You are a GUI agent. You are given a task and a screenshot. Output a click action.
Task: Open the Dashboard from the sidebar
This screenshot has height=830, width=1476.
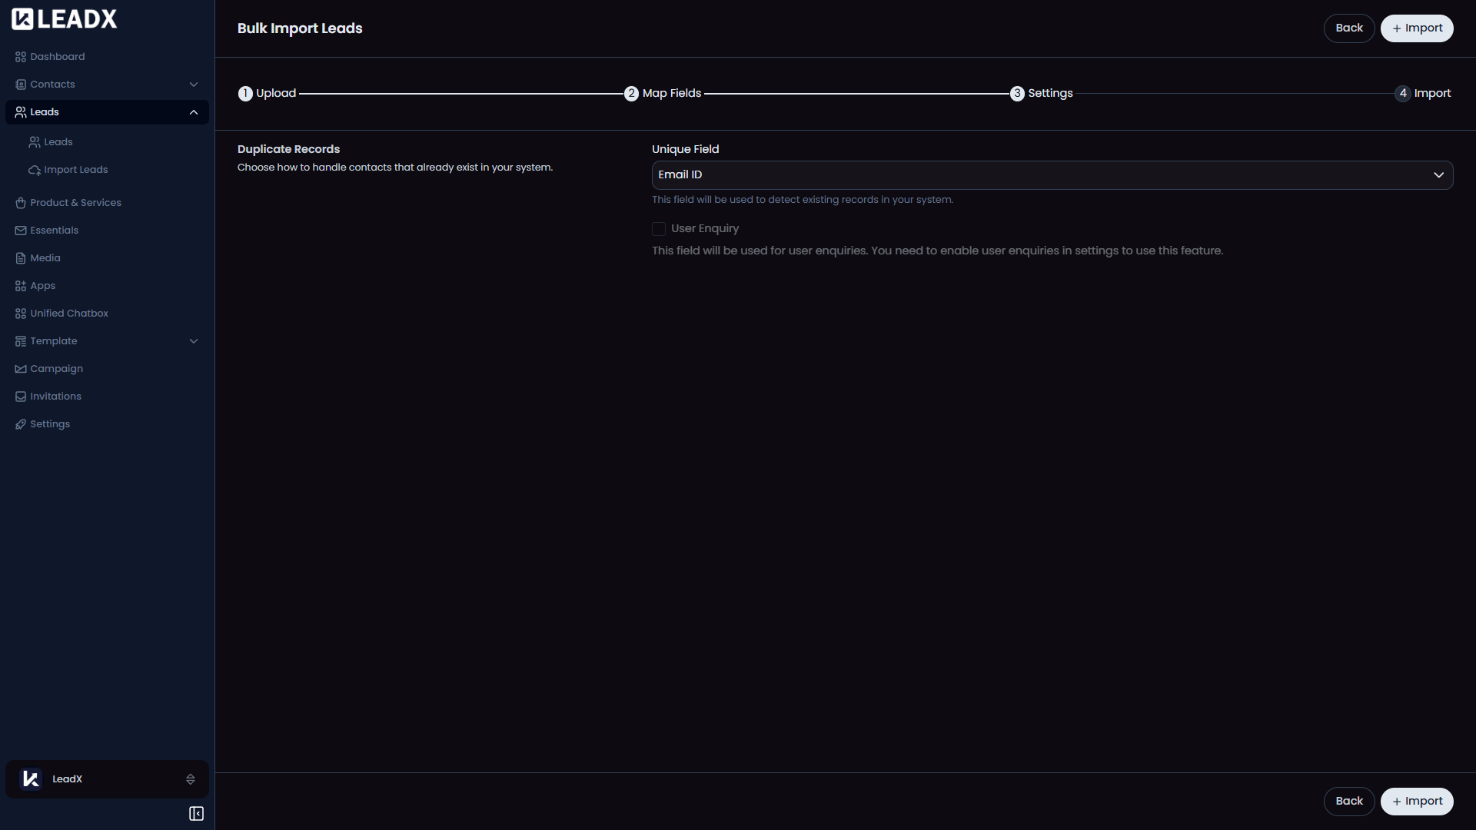coord(57,56)
